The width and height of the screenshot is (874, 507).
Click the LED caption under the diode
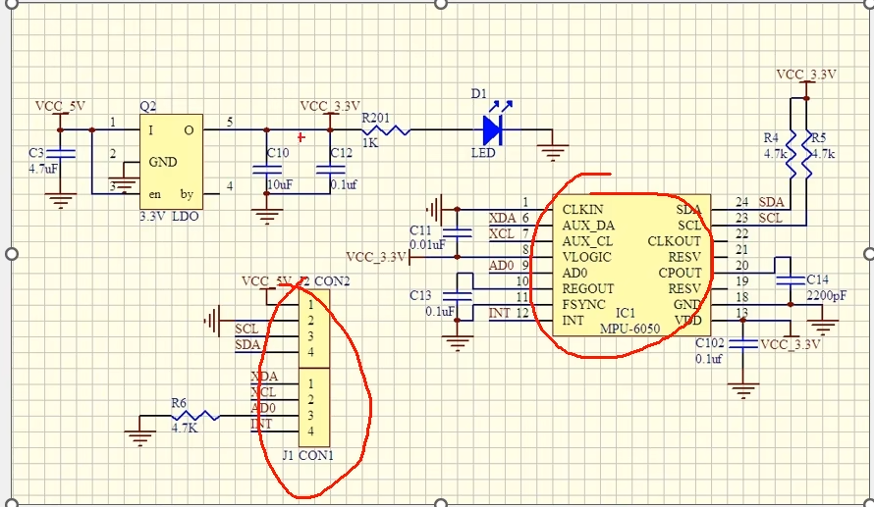[x=483, y=153]
